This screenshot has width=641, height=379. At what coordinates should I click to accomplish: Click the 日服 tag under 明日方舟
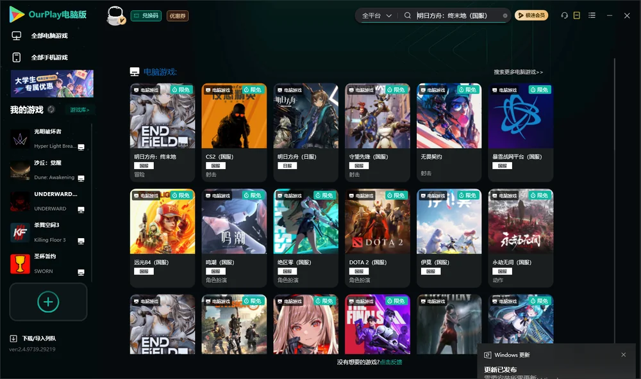[x=287, y=165]
